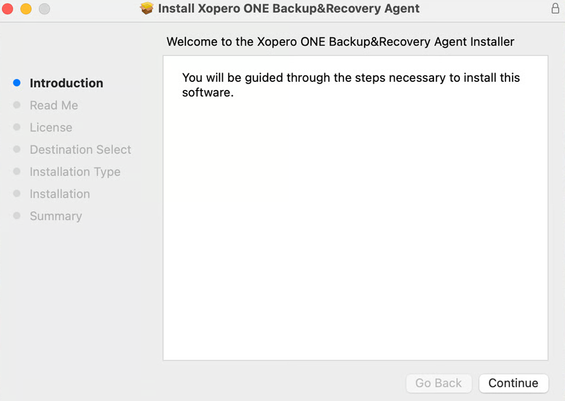Select the Introduction step in the sidebar

pyautogui.click(x=66, y=83)
